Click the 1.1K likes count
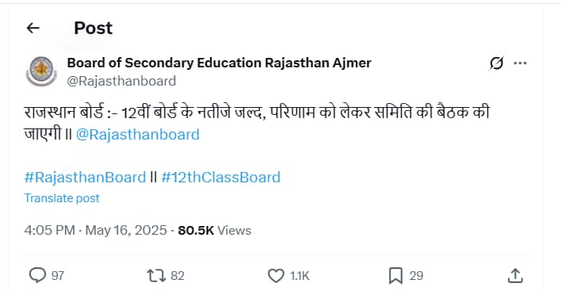 point(300,276)
